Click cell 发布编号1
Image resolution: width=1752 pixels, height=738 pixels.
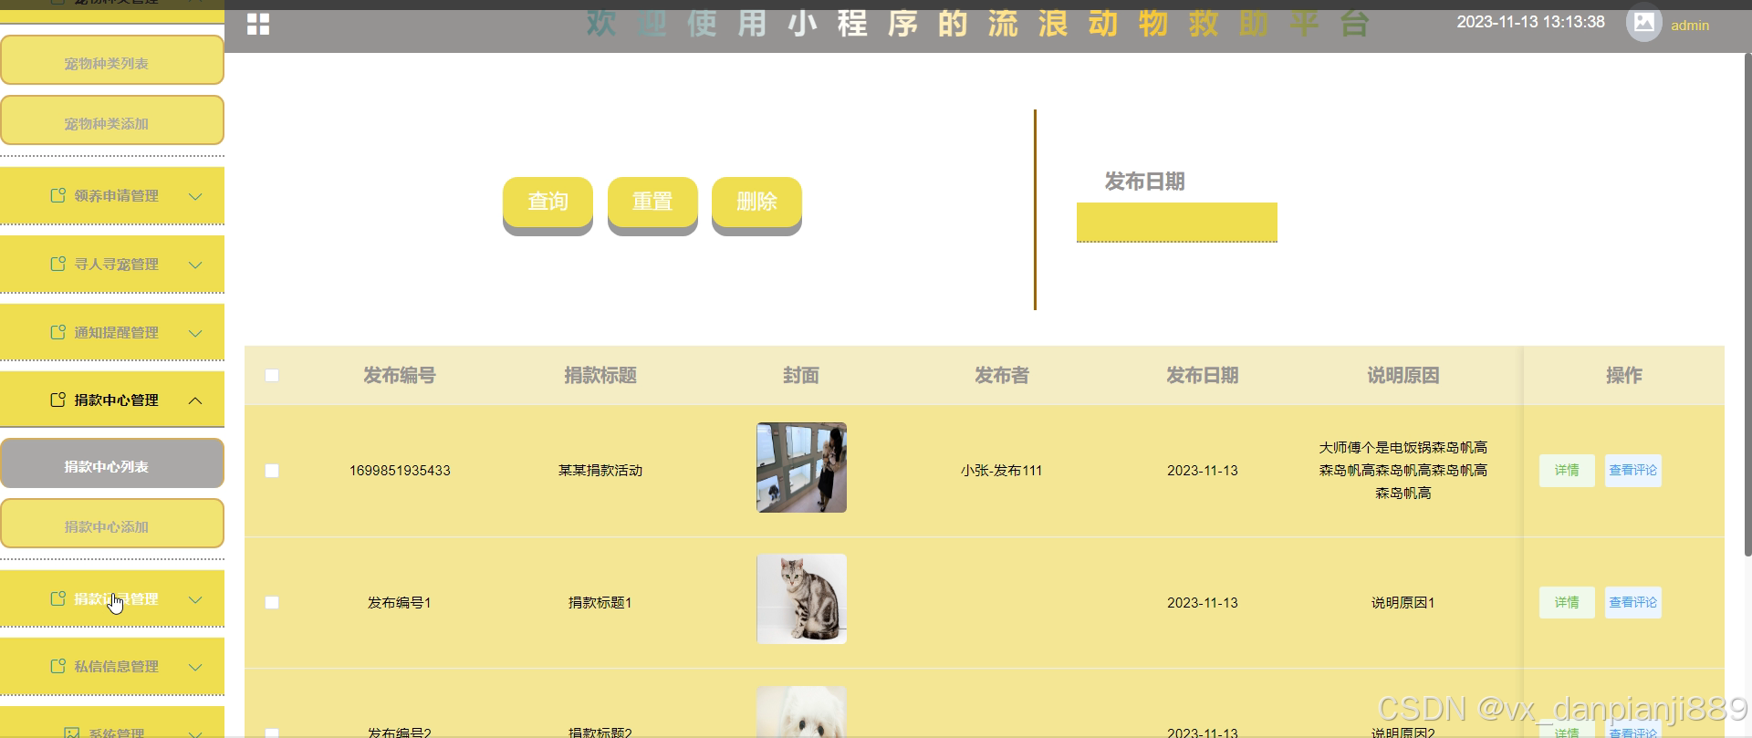(400, 602)
